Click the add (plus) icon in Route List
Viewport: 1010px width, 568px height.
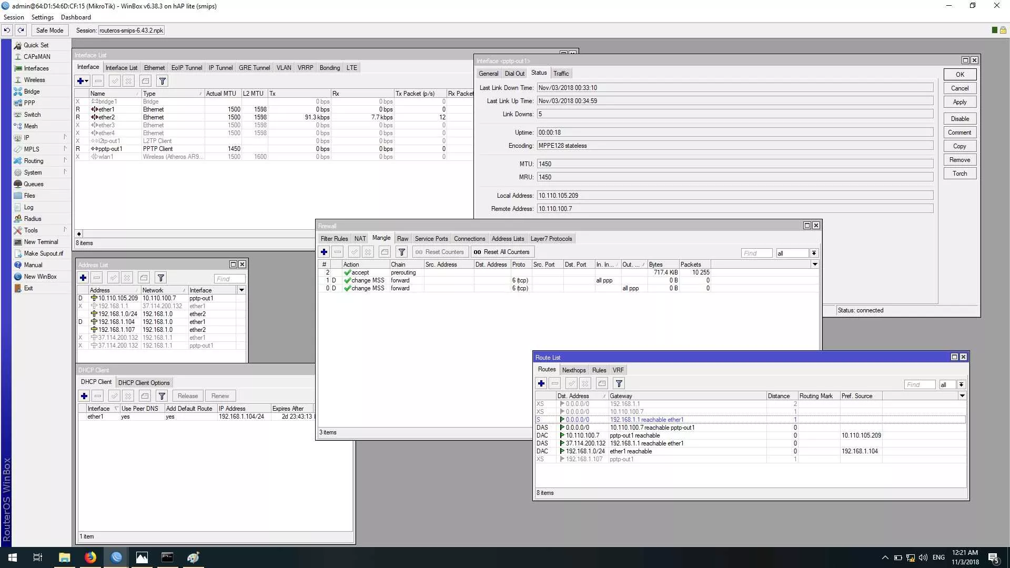click(x=541, y=383)
